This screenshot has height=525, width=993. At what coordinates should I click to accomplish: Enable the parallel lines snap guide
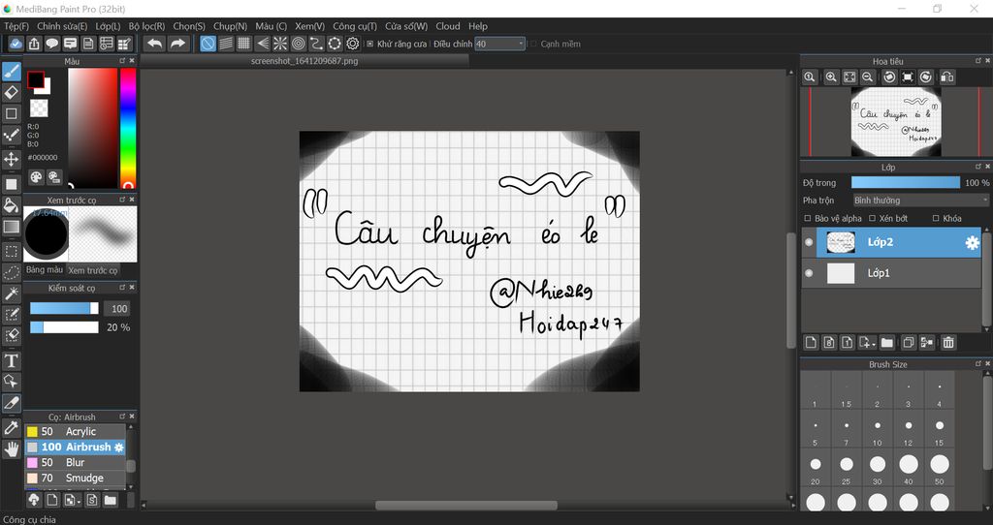(x=226, y=43)
